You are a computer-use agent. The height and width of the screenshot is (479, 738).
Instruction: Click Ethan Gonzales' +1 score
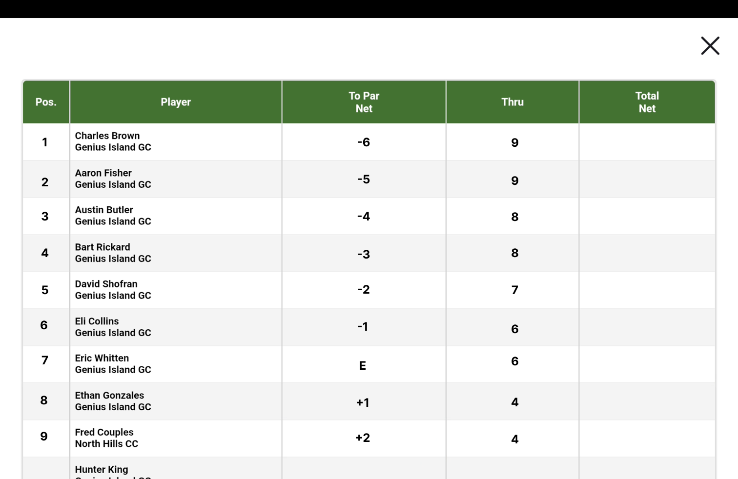(x=364, y=402)
